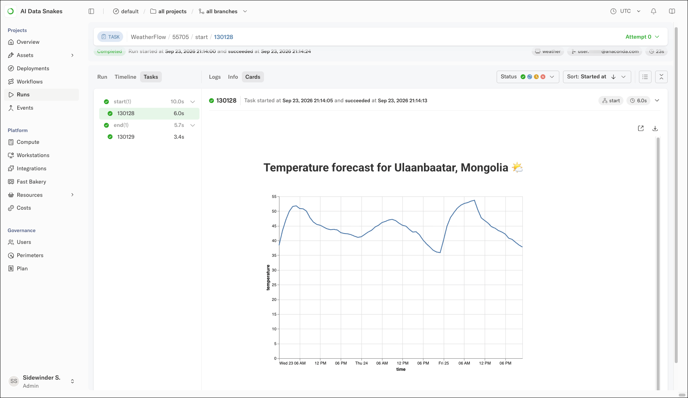Select task 130129 in list
This screenshot has height=398, width=688.
coord(149,137)
